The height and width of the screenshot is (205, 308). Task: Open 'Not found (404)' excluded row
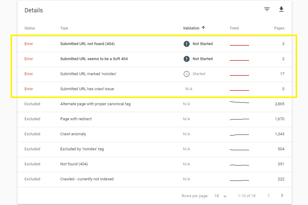155,164
